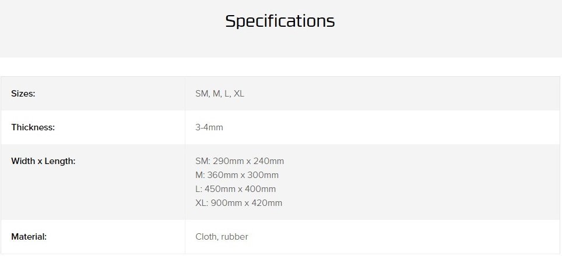Click the word "rubber" in Material row
The width and height of the screenshot is (562, 267).
234,237
